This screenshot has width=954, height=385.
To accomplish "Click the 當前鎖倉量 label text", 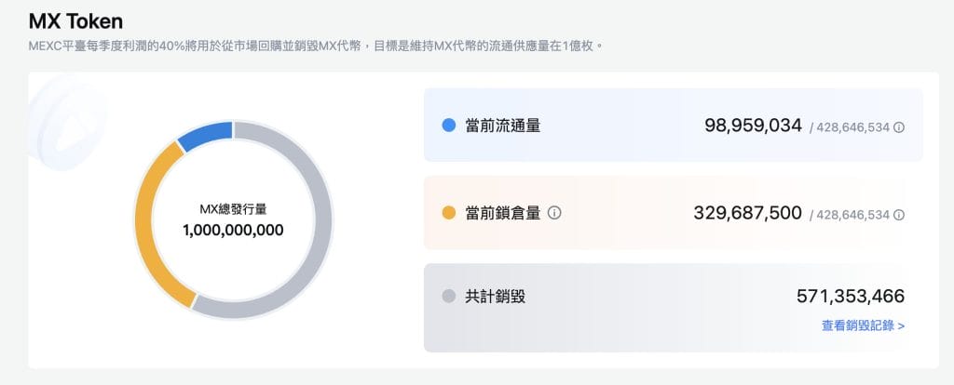I will pos(502,213).
